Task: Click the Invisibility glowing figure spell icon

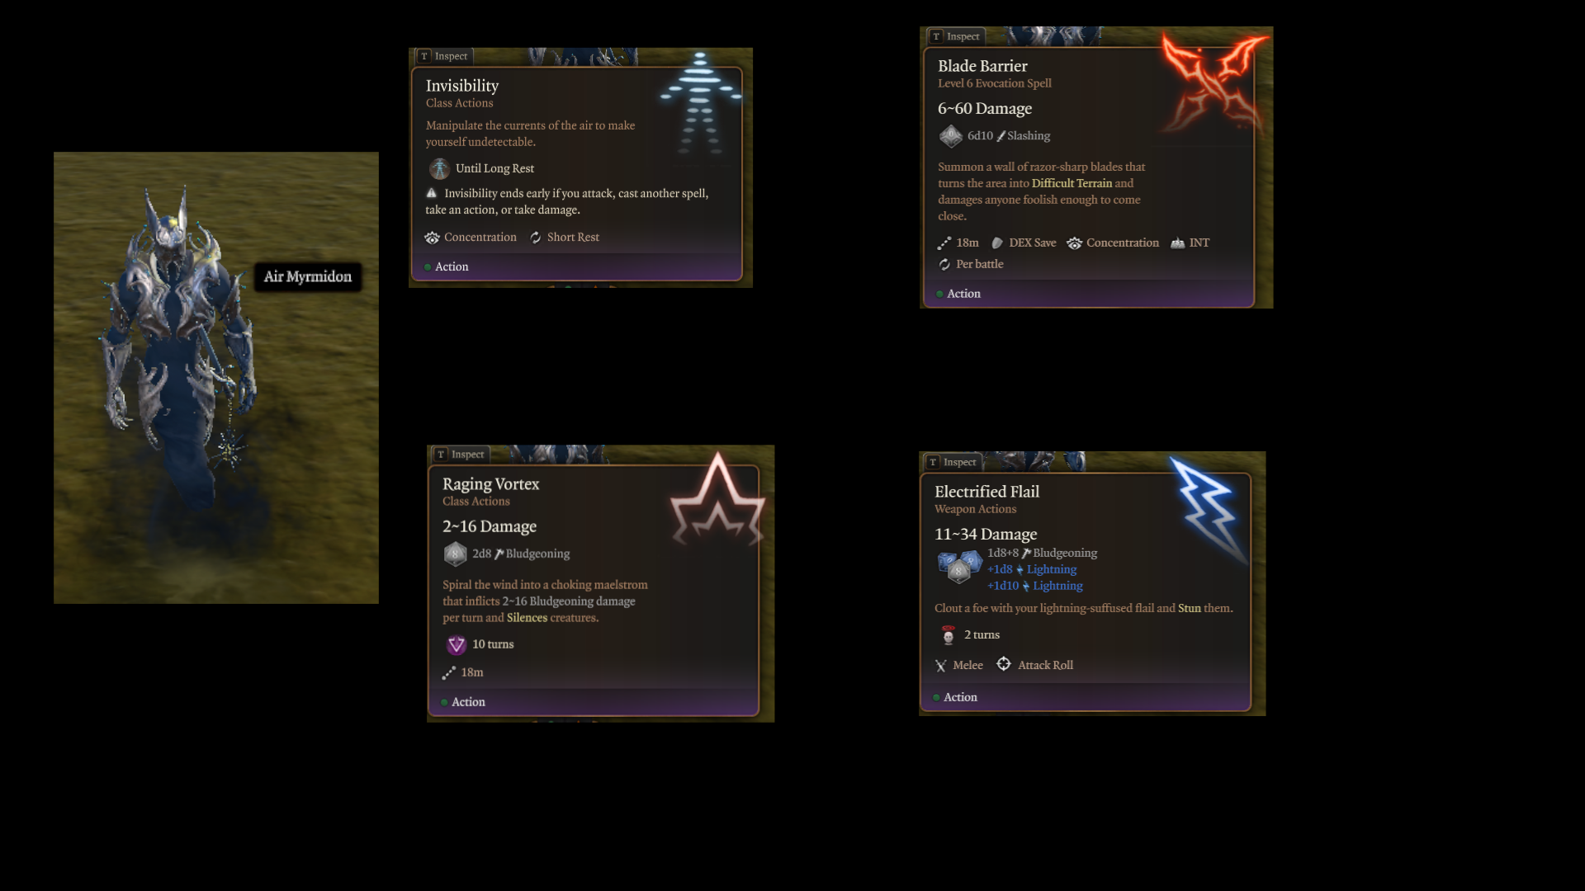Action: tap(700, 105)
